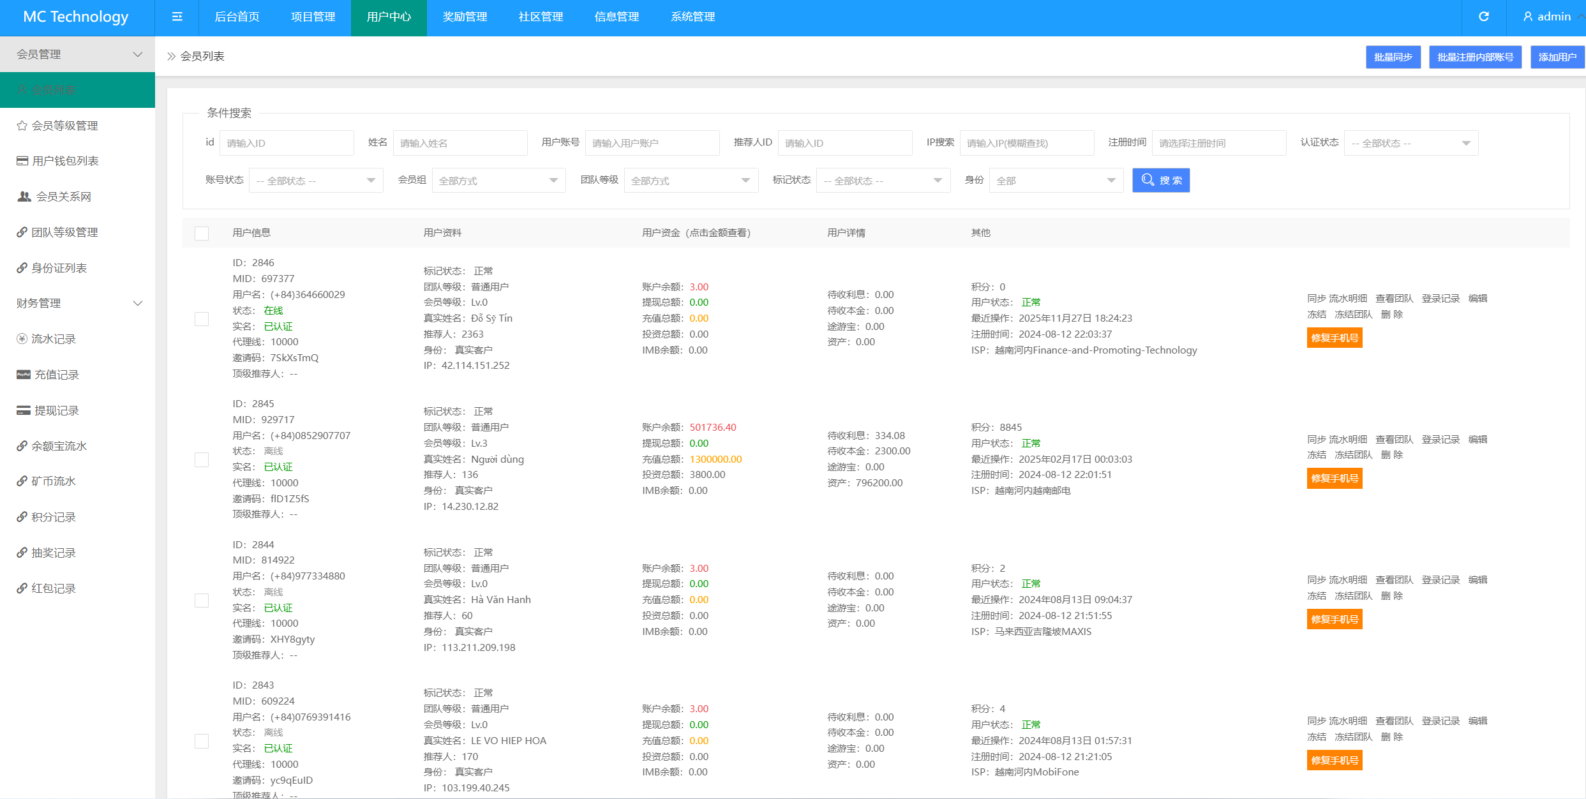Click orange 修复手机号 button for ID 2846

1335,338
